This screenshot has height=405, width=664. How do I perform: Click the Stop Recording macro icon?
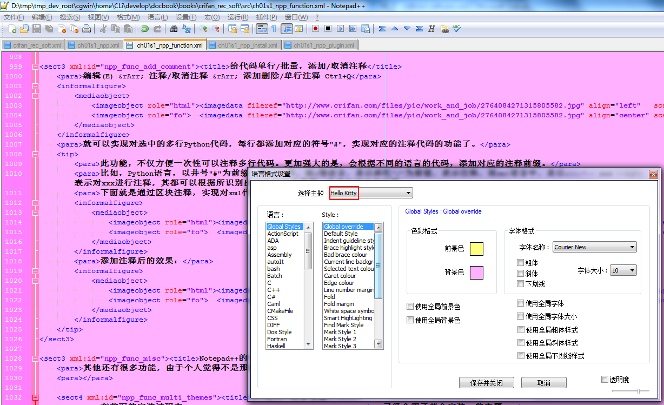[328, 29]
